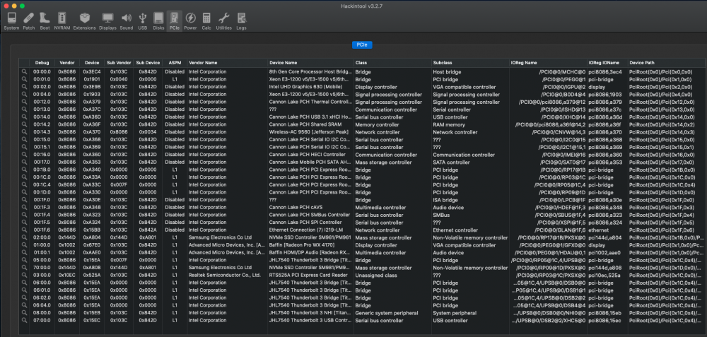Open the USB section icon
This screenshot has height=337, width=707.
click(143, 21)
